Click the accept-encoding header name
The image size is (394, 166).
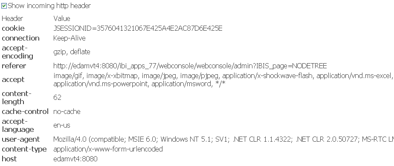17,52
